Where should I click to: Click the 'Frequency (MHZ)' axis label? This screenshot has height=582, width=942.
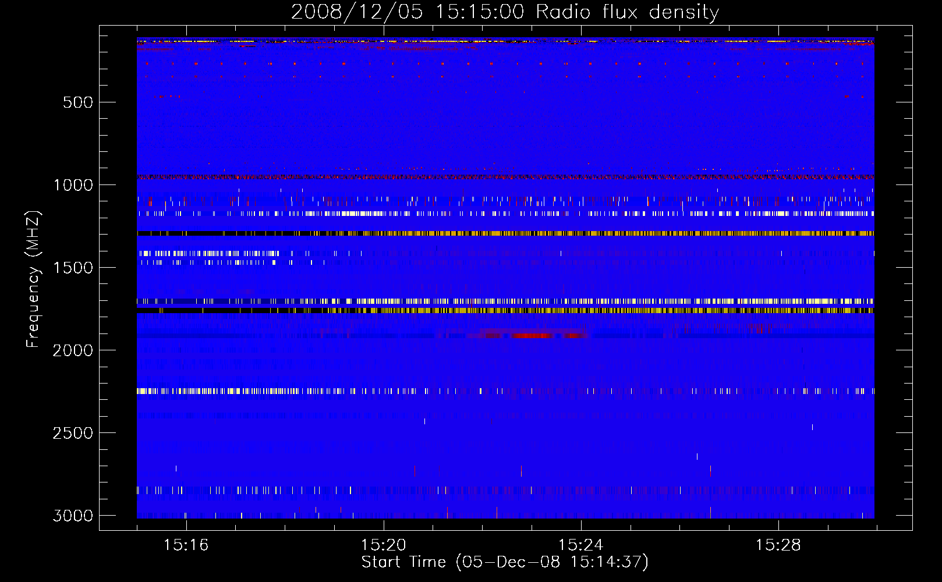click(x=33, y=279)
